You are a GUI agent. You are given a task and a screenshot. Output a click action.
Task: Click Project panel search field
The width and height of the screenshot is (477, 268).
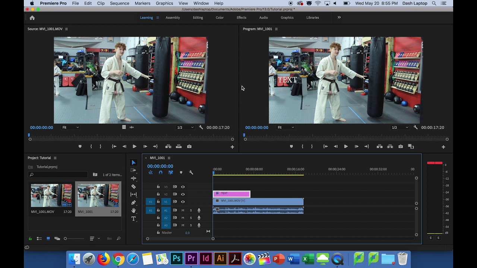[x=58, y=175]
